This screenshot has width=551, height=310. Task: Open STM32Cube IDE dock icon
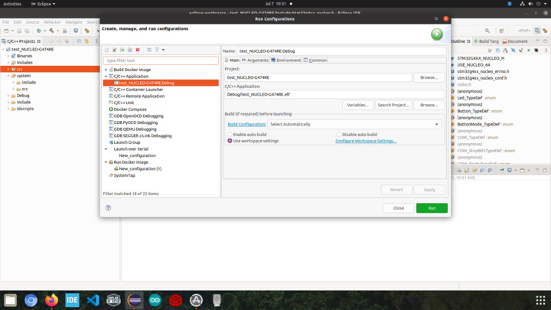coord(72,300)
